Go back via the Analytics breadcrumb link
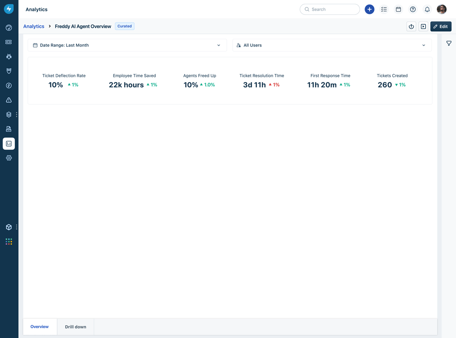Image resolution: width=456 pixels, height=338 pixels. 33,26
